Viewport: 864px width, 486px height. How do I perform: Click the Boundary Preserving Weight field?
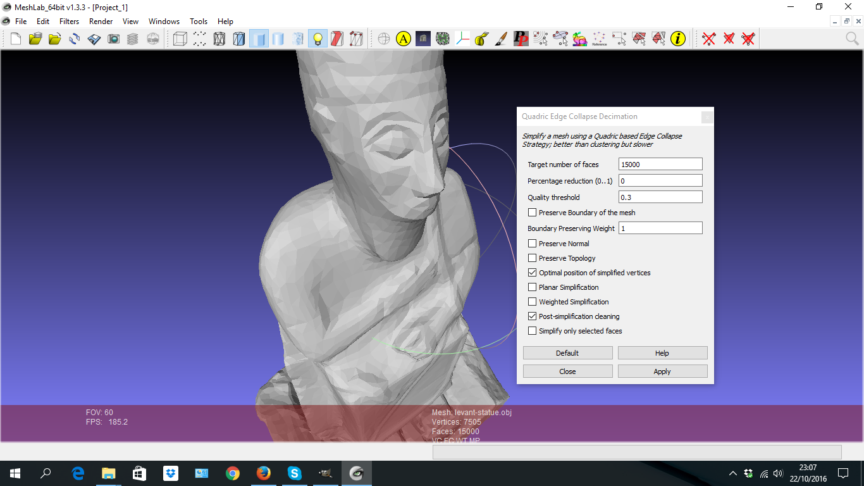660,228
